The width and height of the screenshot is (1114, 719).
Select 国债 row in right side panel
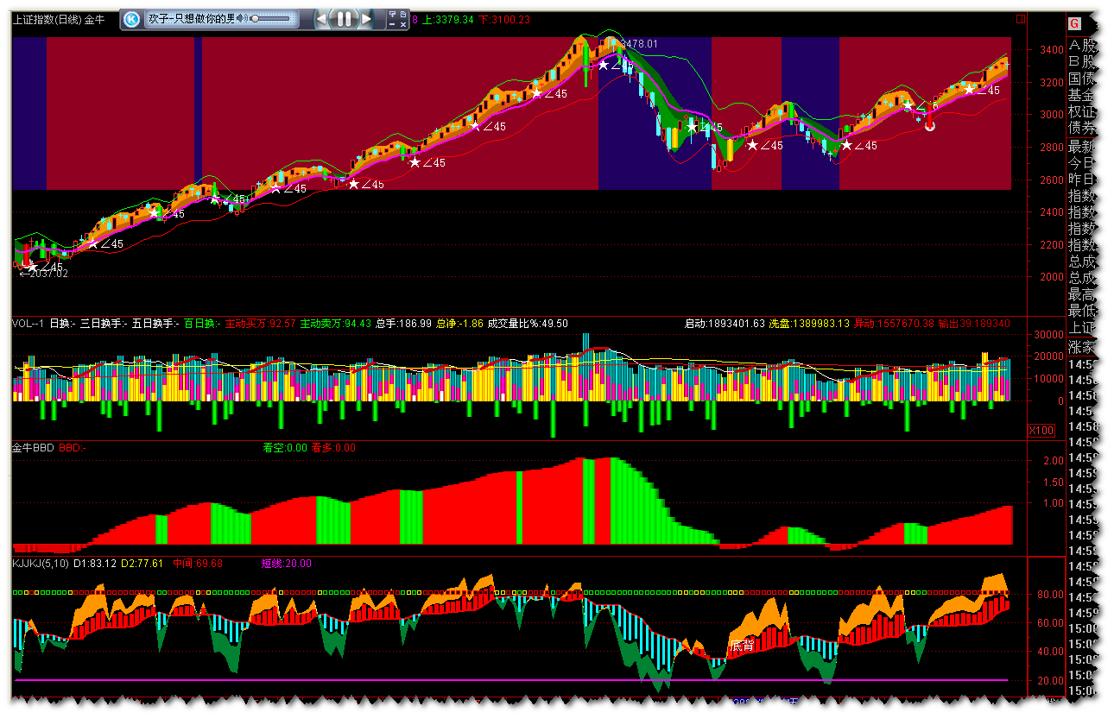coord(1082,79)
